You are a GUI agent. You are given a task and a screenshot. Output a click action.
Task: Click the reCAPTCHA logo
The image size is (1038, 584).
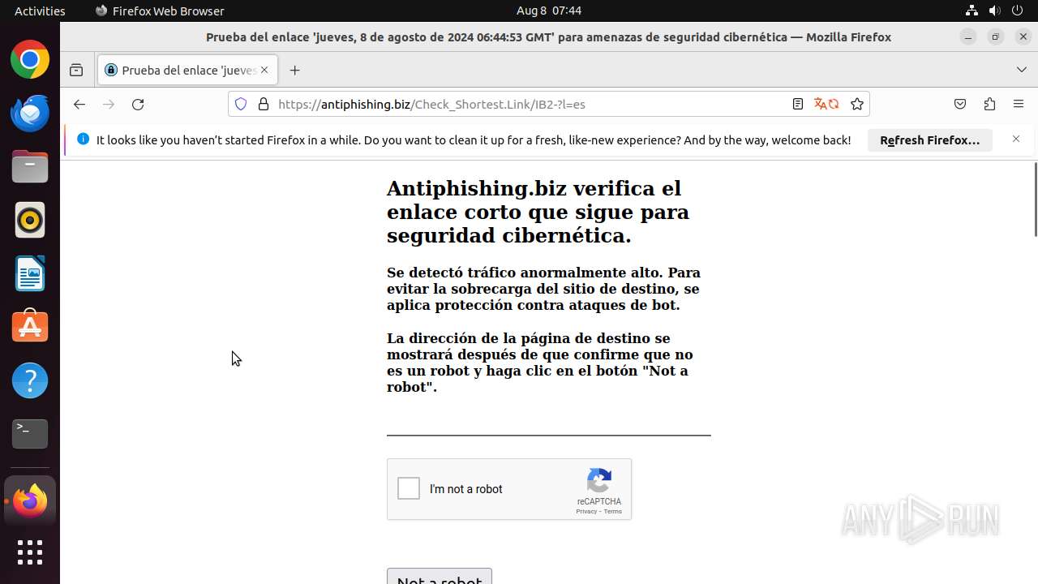(x=599, y=480)
